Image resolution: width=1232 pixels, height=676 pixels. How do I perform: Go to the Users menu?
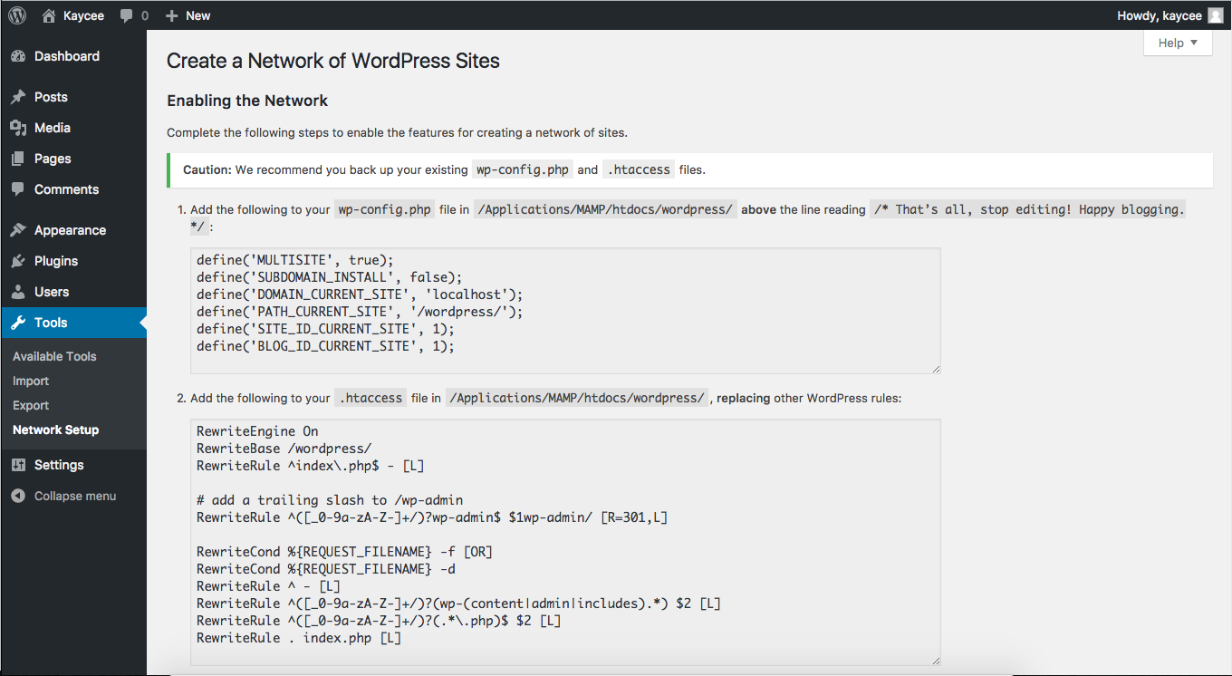point(52,292)
